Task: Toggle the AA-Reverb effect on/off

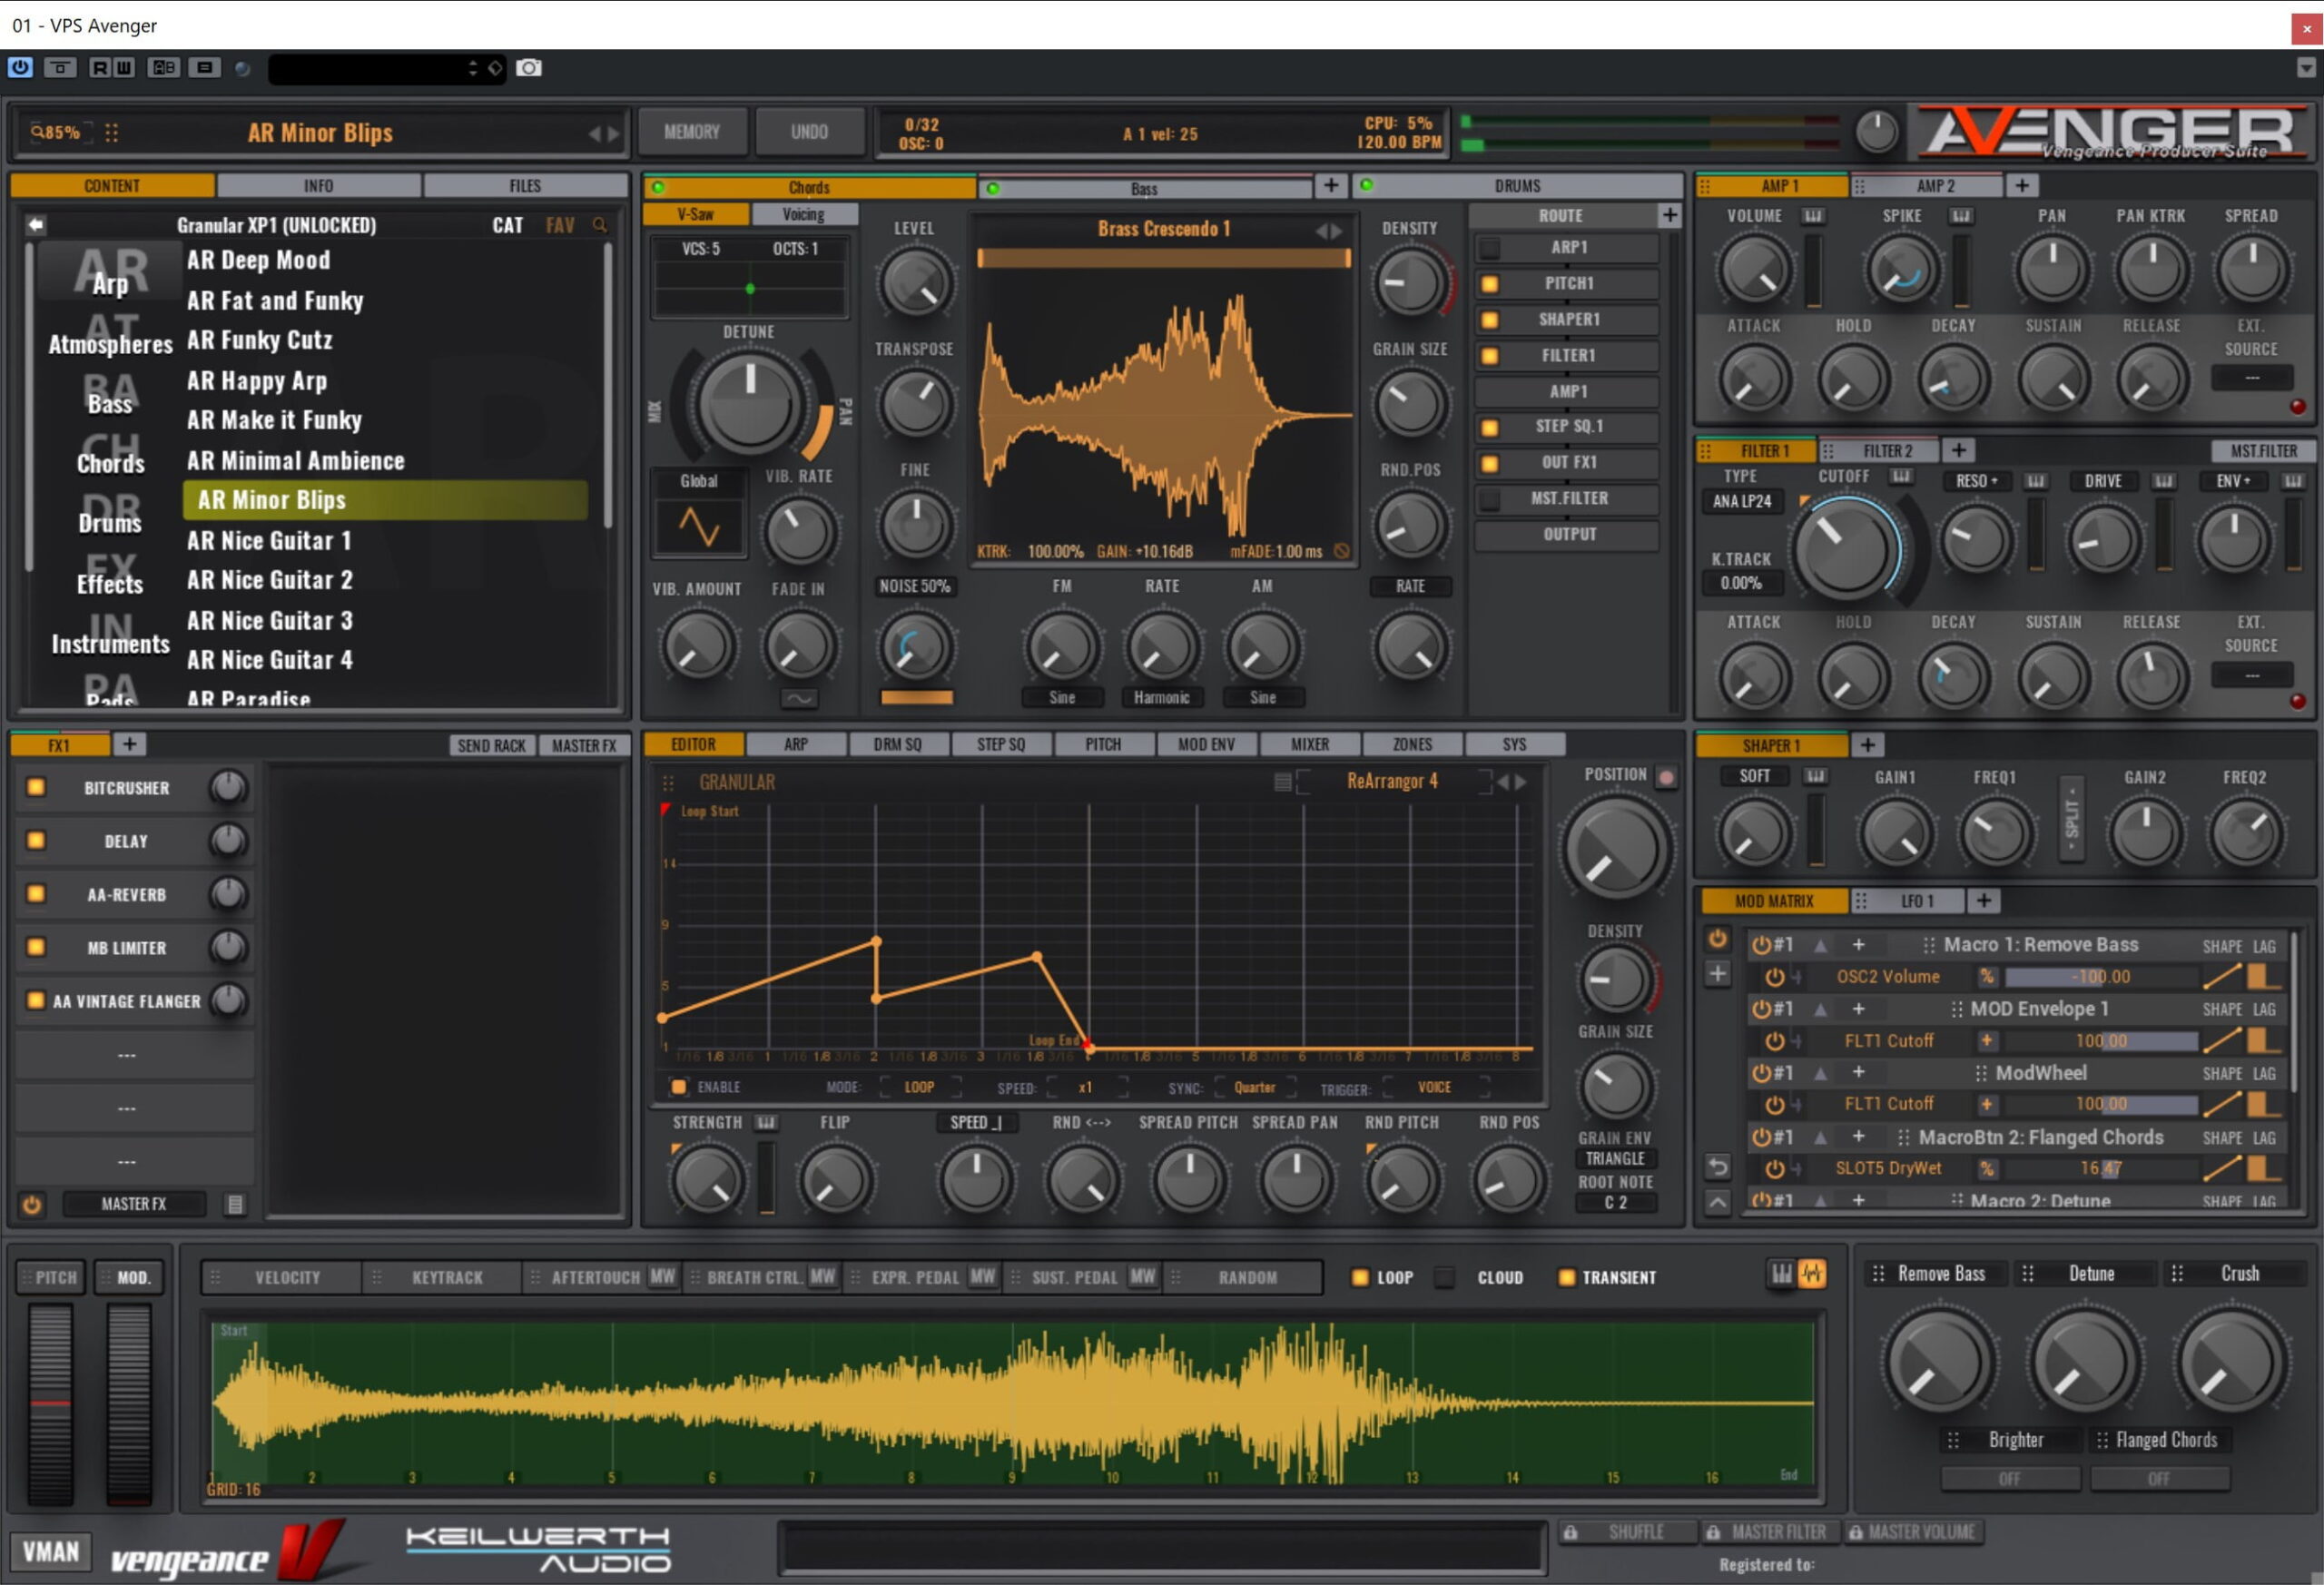Action: pos(36,894)
